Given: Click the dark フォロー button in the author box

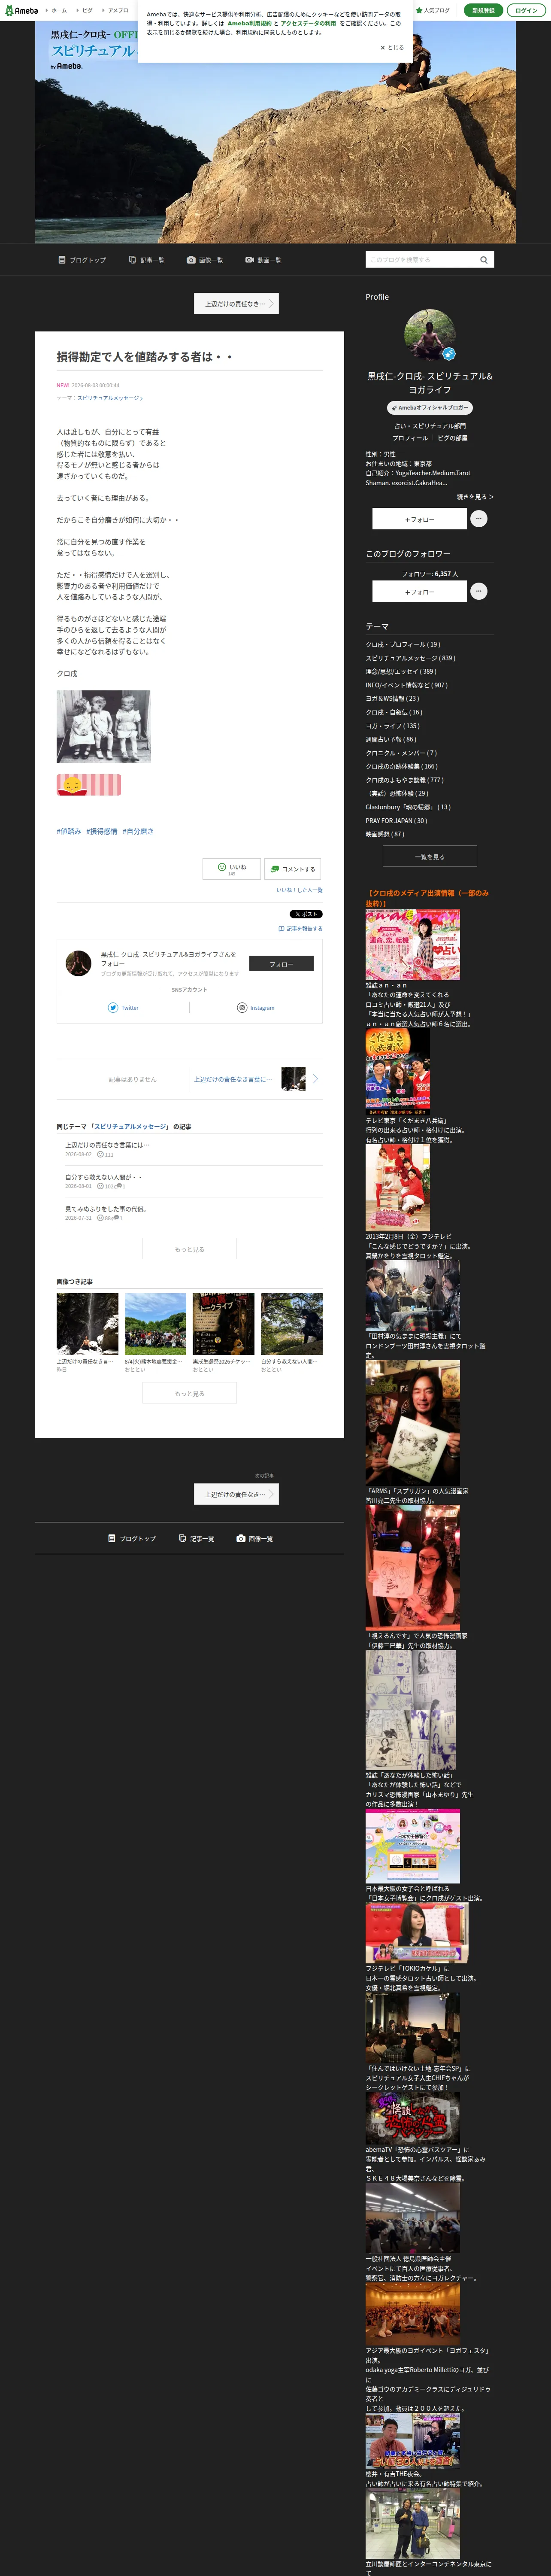Looking at the screenshot, I should tap(281, 964).
